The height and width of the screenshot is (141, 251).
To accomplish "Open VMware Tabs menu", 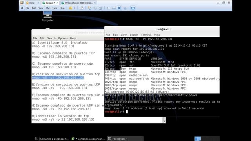I will point(55,8).
